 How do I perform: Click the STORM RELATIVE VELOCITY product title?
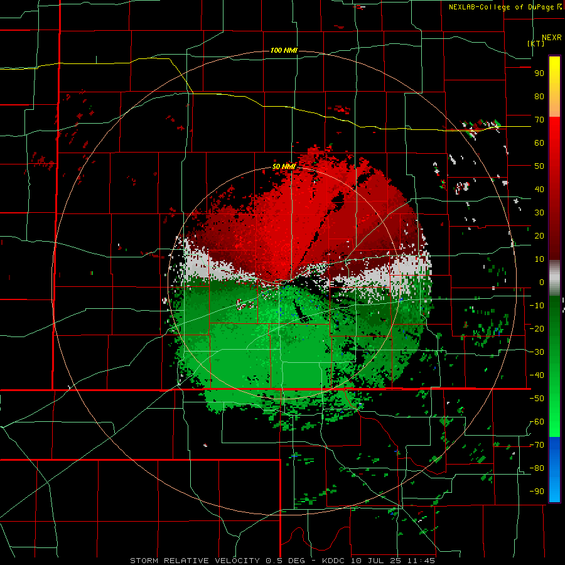[195, 561]
